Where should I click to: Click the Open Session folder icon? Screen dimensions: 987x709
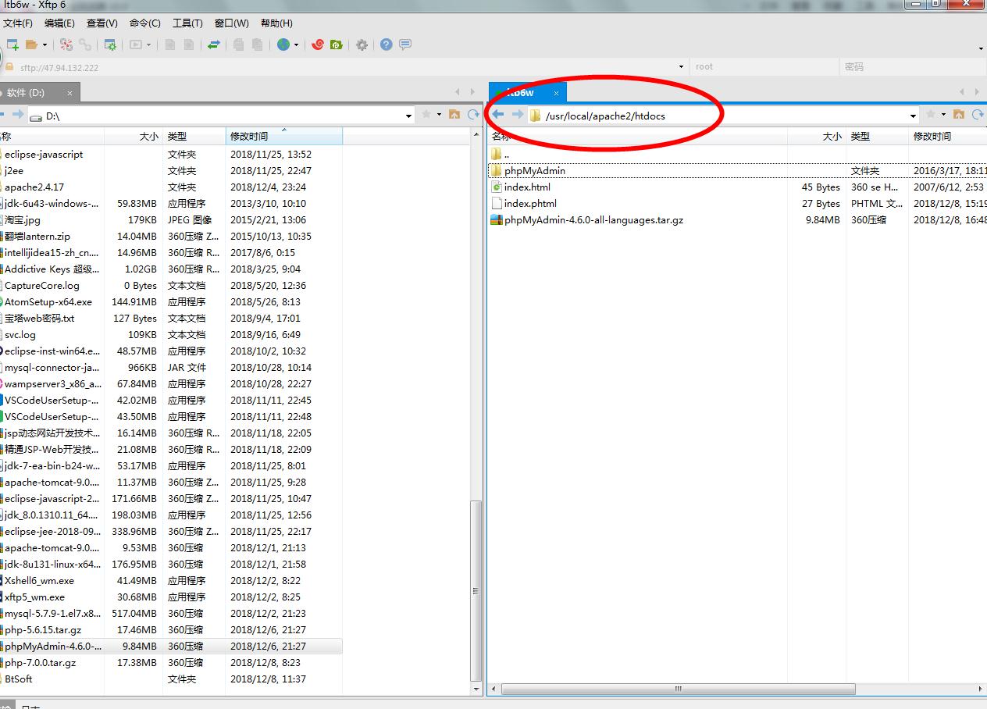[x=32, y=45]
